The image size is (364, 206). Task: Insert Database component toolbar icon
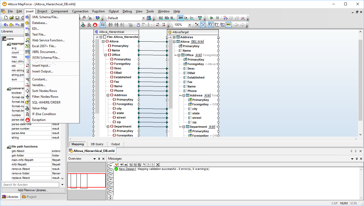point(11,25)
